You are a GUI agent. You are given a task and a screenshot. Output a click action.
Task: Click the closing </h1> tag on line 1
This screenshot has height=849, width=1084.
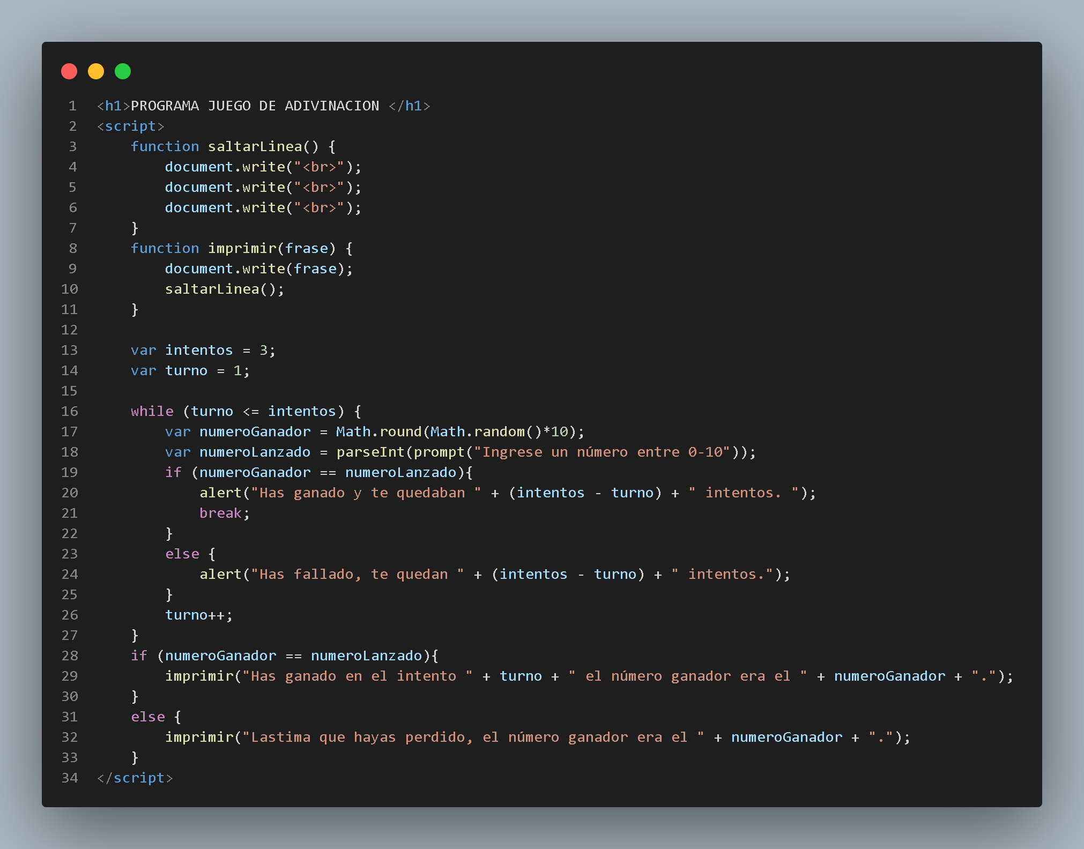coord(409,106)
